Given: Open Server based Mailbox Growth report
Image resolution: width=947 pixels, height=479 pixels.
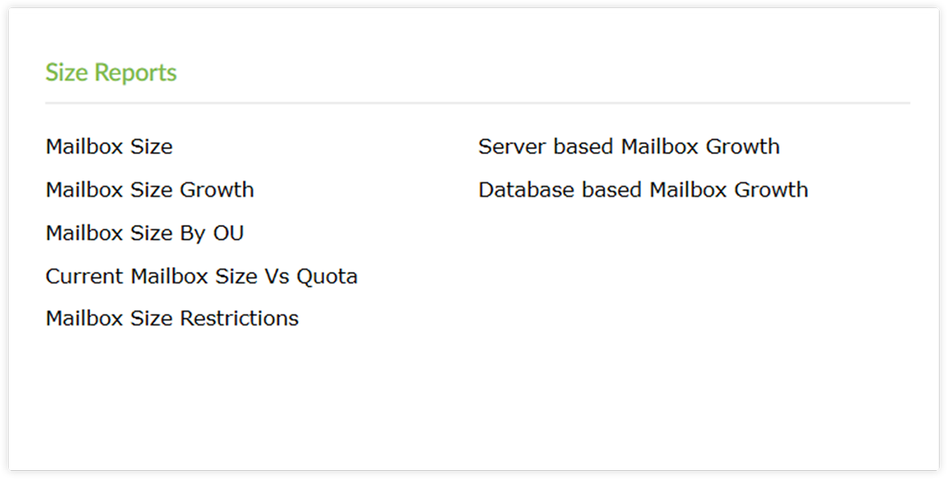Looking at the screenshot, I should coord(629,146).
